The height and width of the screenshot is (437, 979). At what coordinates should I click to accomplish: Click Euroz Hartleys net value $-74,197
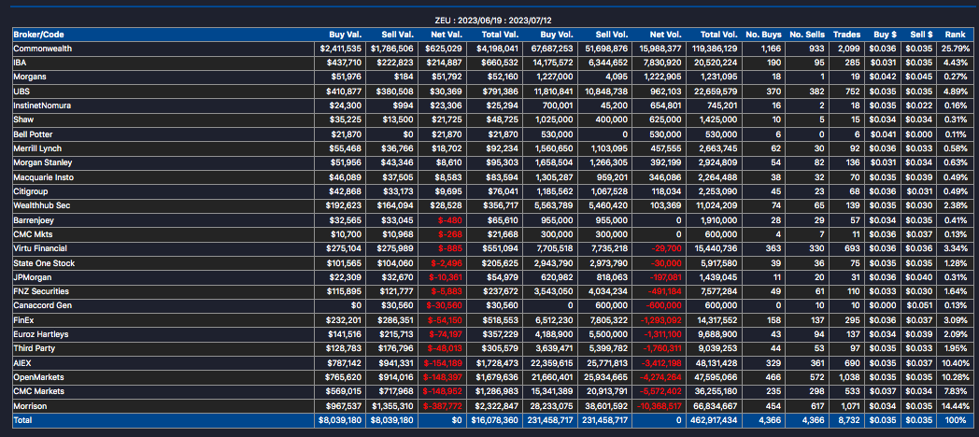(x=445, y=334)
